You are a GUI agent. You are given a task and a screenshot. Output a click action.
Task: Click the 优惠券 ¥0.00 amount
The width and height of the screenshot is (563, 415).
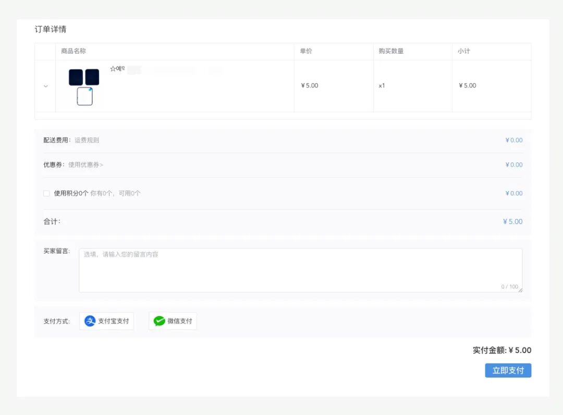(514, 165)
